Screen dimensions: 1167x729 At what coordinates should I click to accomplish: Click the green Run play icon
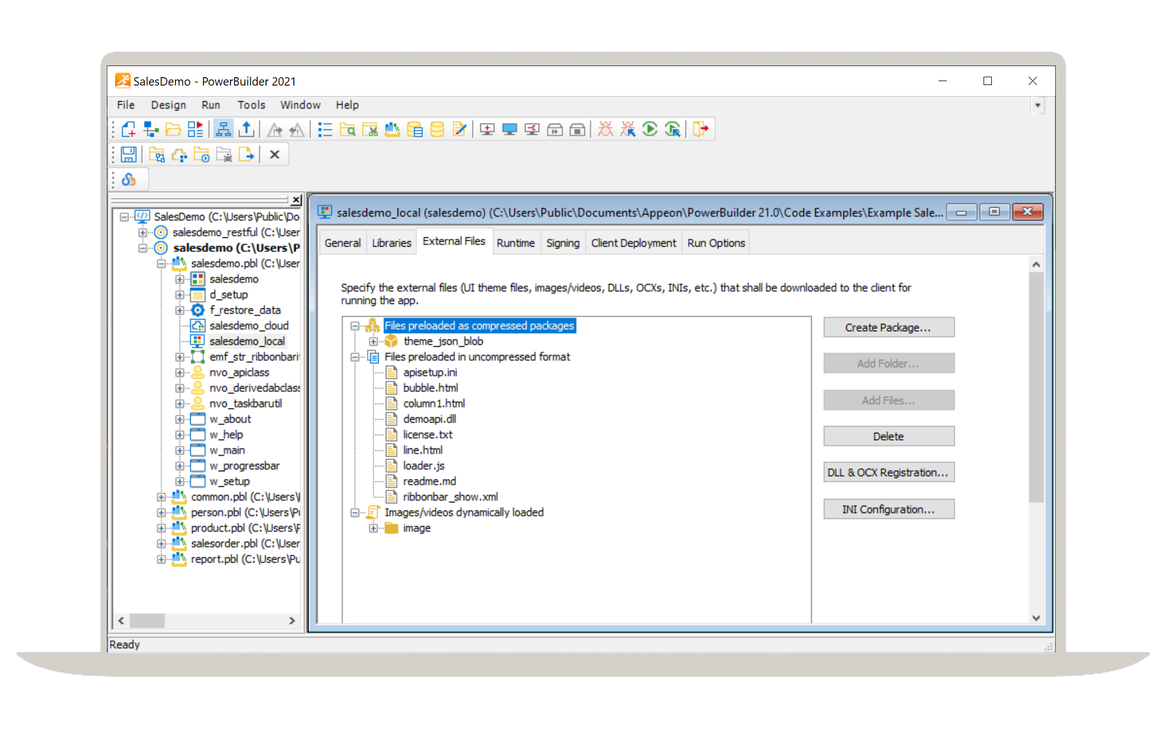pos(649,129)
